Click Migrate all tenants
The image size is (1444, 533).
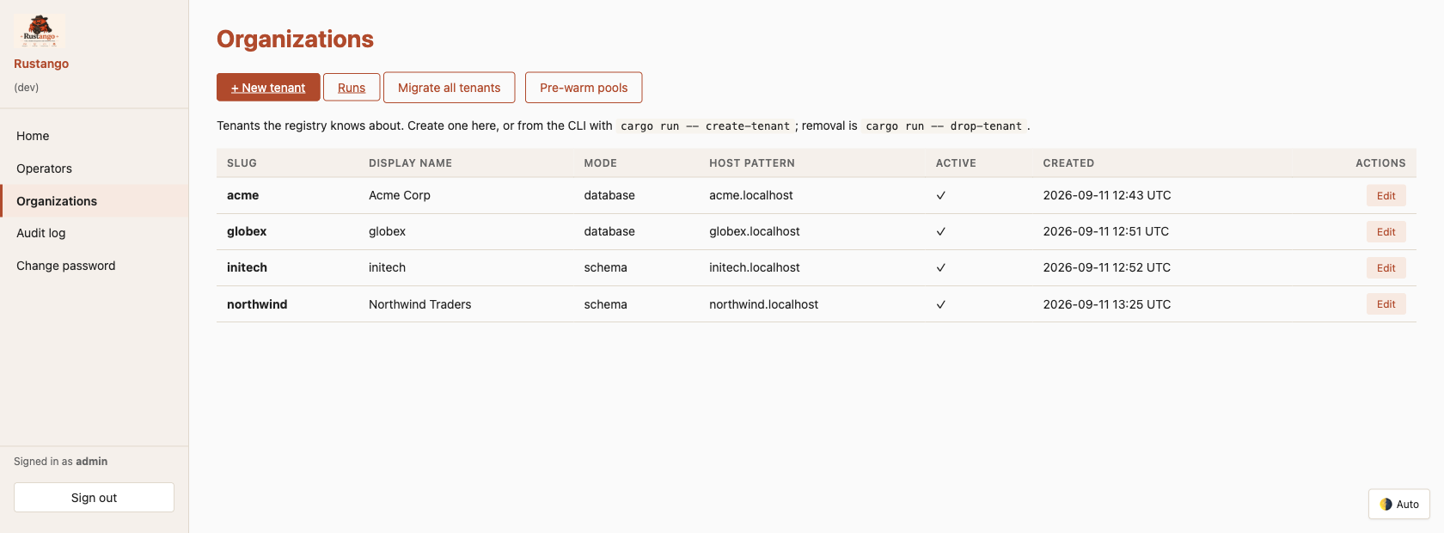pos(449,88)
